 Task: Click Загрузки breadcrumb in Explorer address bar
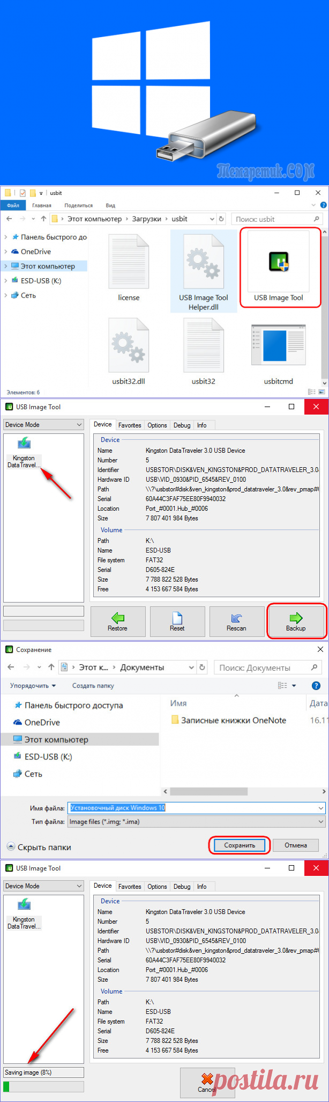point(146,219)
